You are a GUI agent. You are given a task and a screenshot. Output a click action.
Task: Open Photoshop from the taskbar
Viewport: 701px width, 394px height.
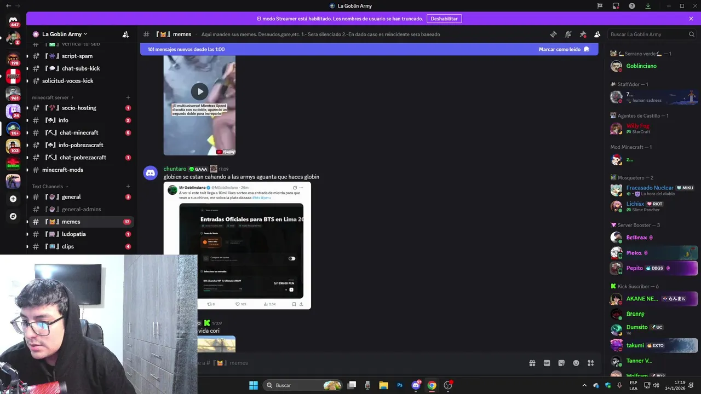(400, 385)
